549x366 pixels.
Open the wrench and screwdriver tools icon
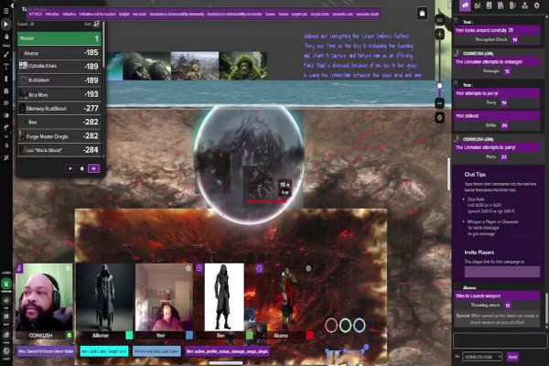pyautogui.click(x=6, y=157)
